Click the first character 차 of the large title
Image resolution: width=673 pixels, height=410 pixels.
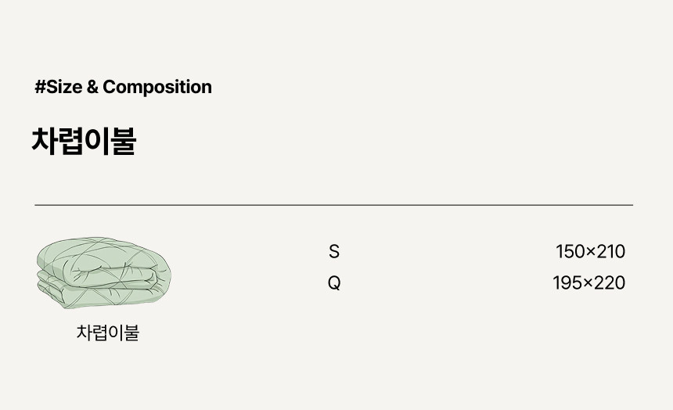point(44,142)
